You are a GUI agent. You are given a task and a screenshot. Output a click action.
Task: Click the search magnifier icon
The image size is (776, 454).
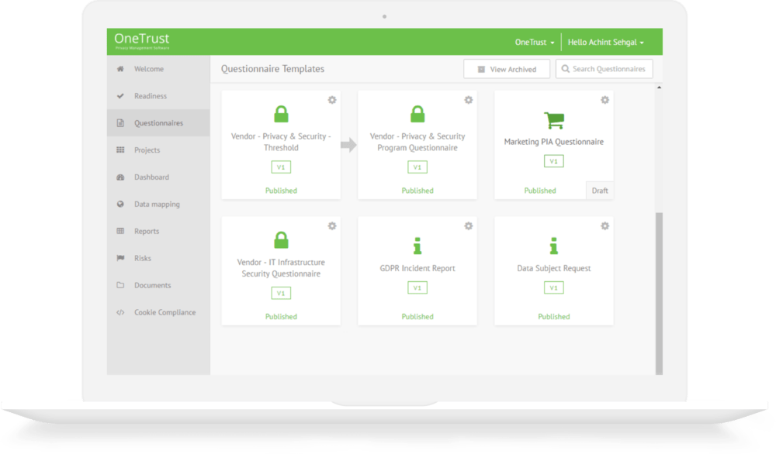[565, 69]
